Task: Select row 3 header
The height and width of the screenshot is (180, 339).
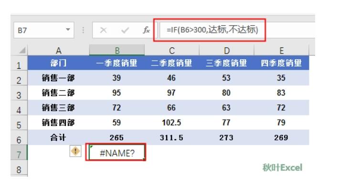Action: point(19,93)
